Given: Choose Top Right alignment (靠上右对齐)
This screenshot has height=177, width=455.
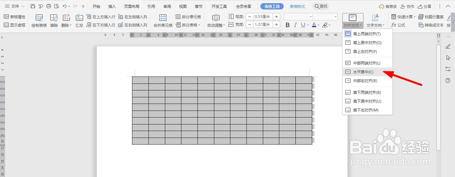Looking at the screenshot, I should pos(367,51).
